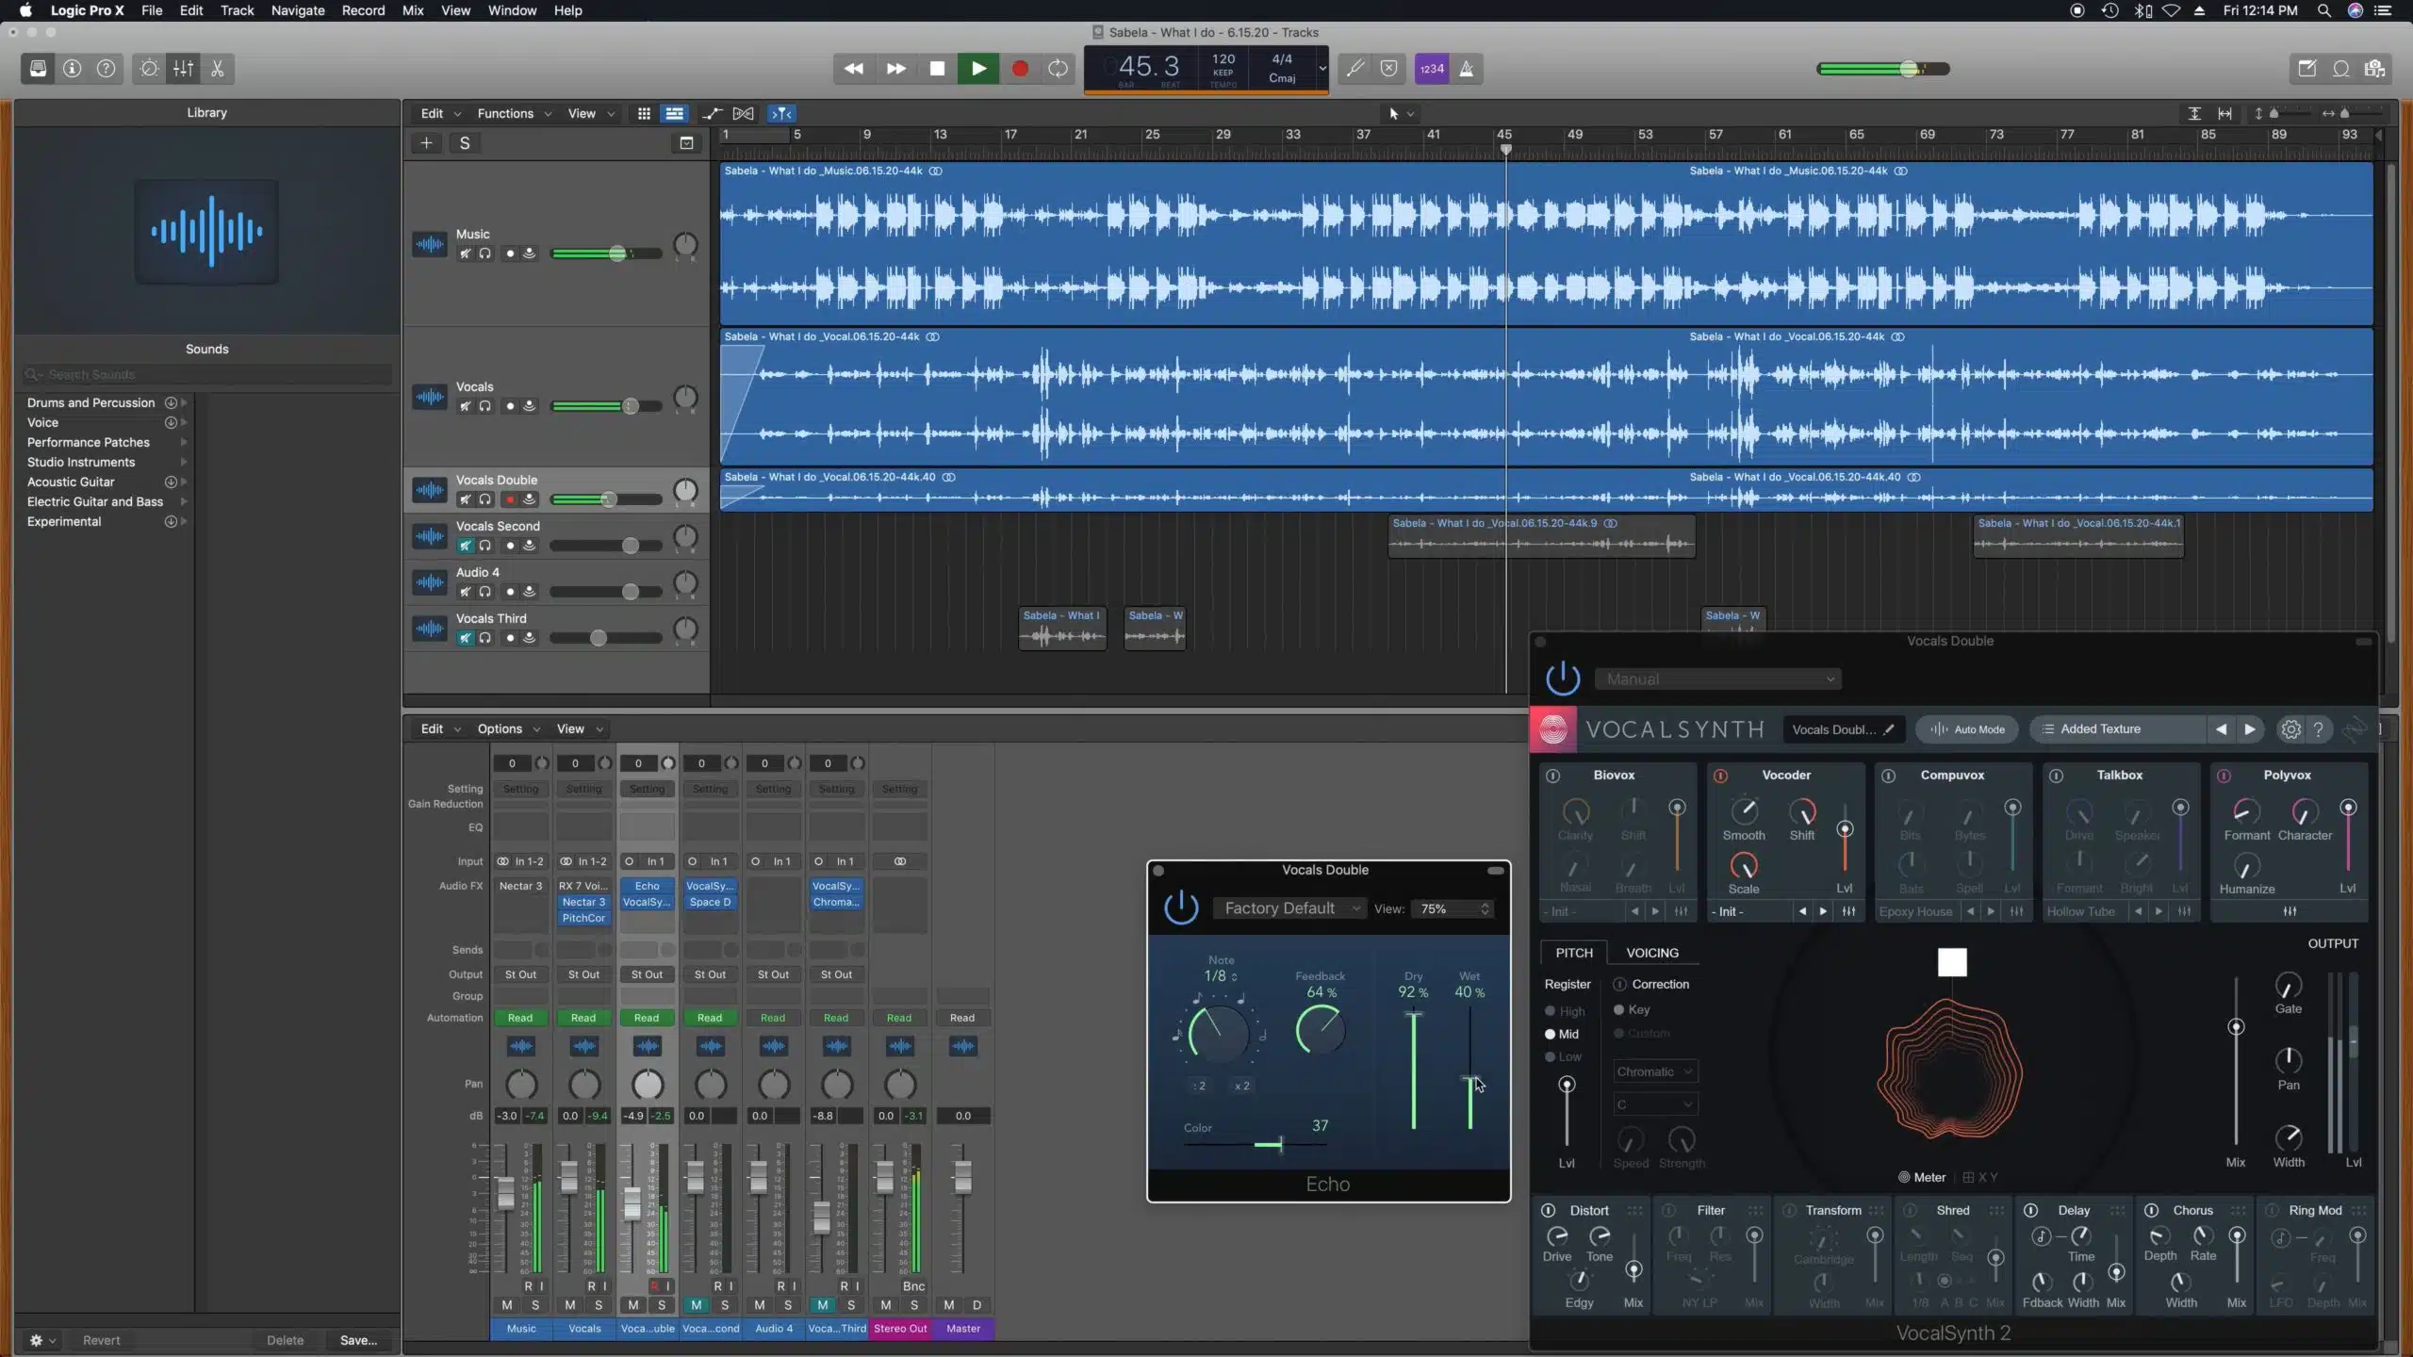
Task: Click the Save... button in Library
Action: [x=358, y=1340]
